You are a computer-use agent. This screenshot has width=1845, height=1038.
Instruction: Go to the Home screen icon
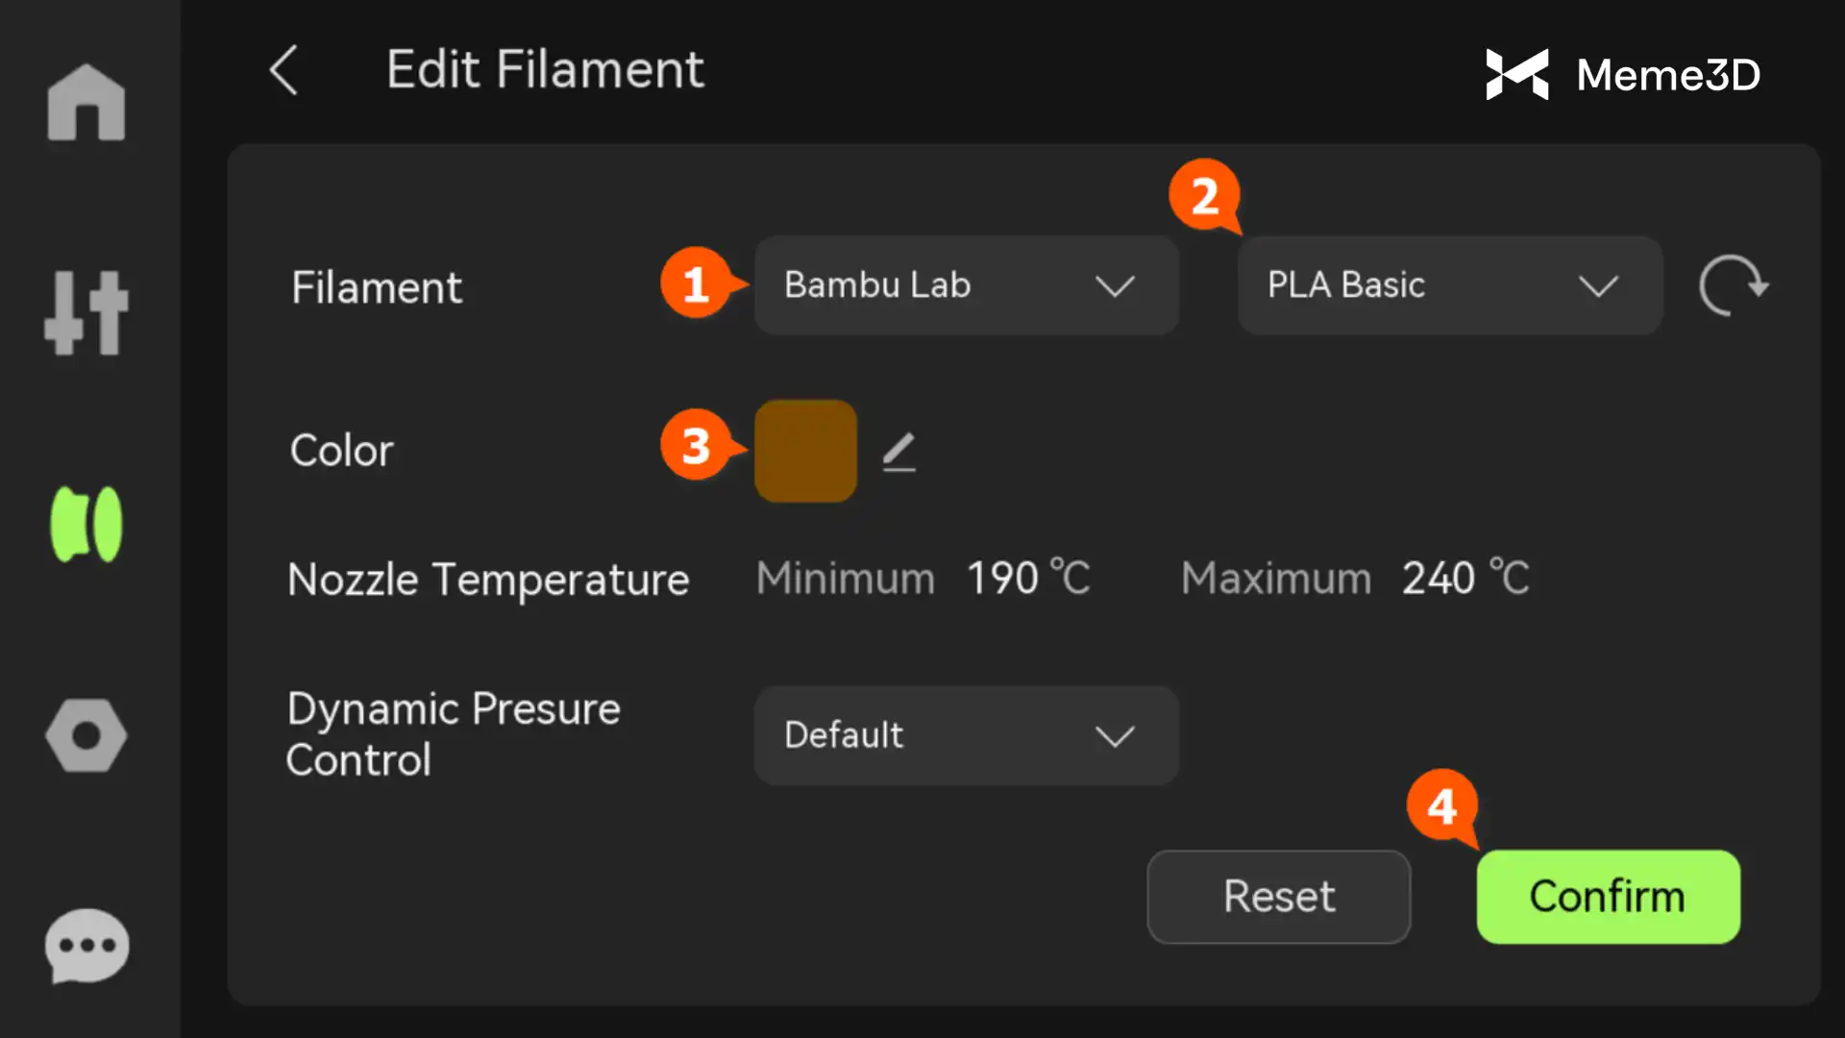click(x=86, y=103)
